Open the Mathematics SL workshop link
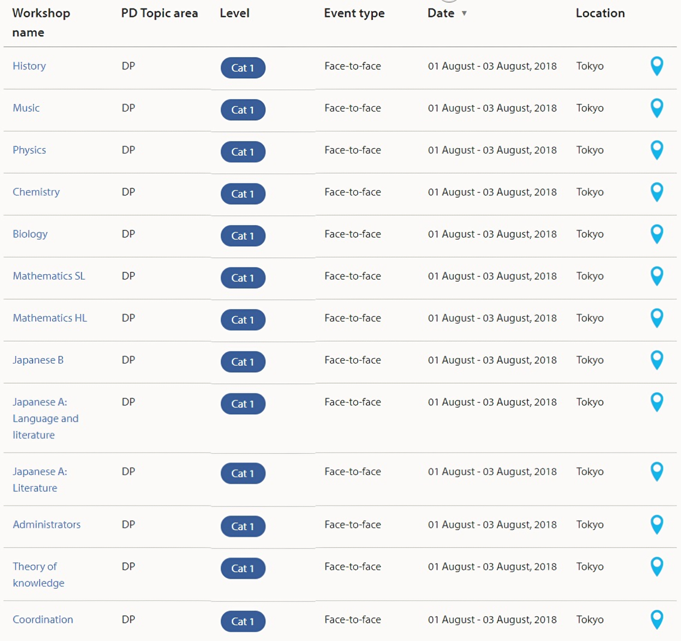Viewport: 681px width, 641px height. [49, 276]
